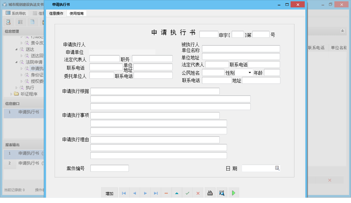The height and width of the screenshot is (203, 351).
Task: Open print preview with magnifier icon
Action: point(222,193)
